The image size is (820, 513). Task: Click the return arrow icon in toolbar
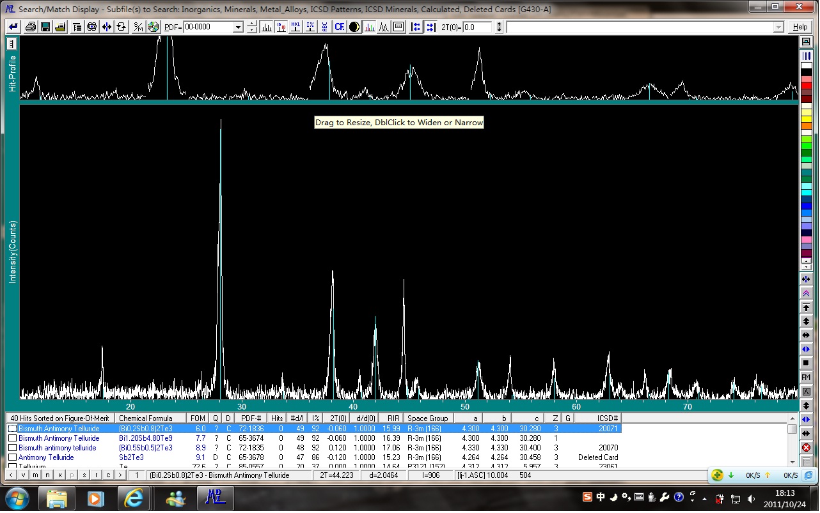tap(13, 27)
